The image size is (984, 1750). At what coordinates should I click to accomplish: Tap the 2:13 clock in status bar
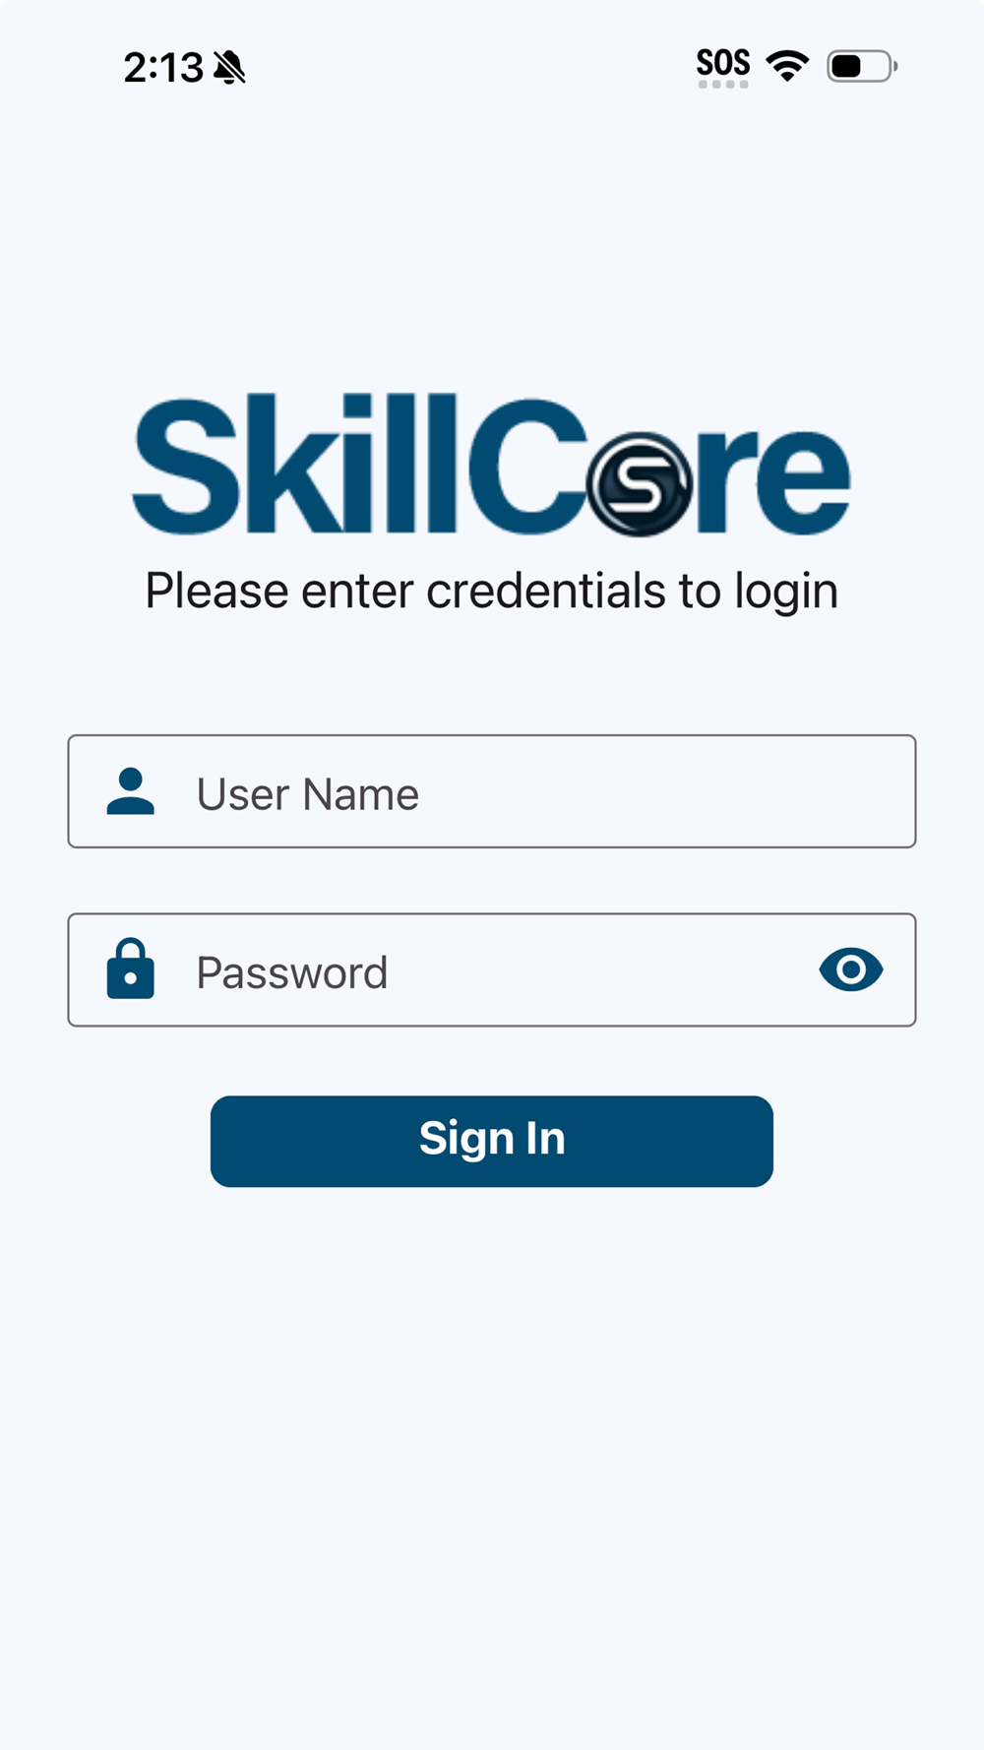pyautogui.click(x=163, y=68)
